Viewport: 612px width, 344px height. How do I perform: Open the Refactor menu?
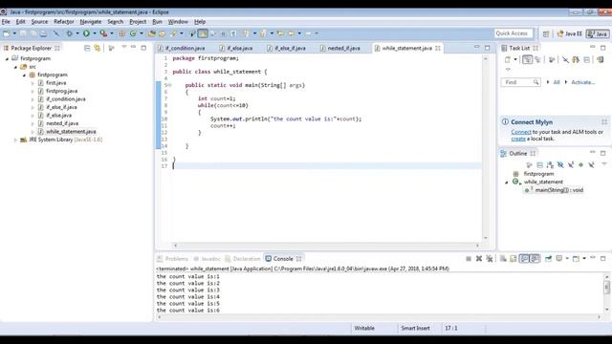[x=64, y=22]
